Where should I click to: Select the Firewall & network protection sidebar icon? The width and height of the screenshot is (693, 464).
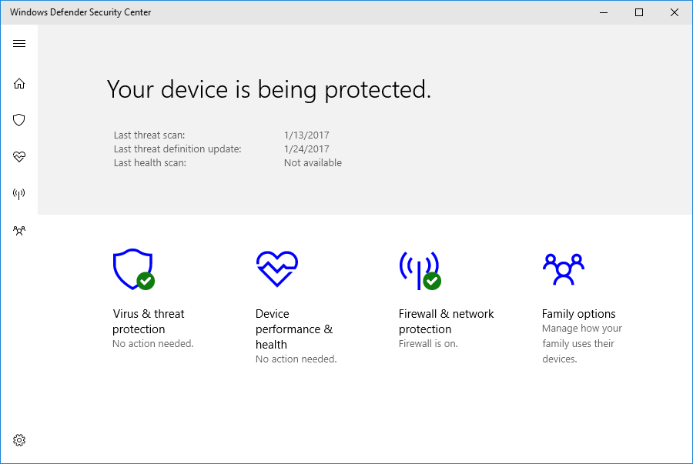click(x=19, y=193)
